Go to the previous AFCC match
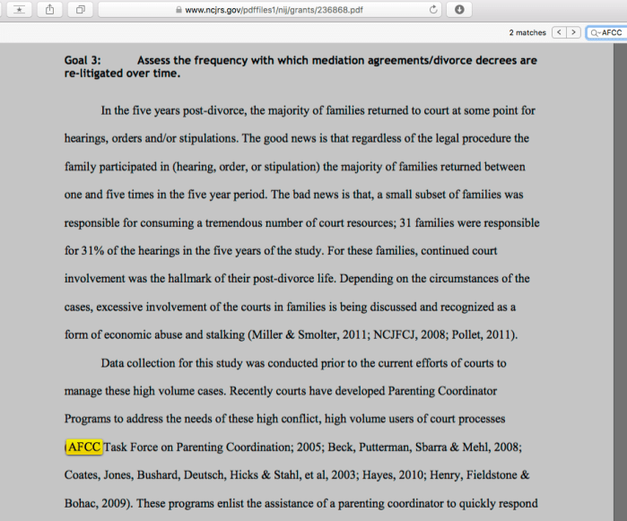 [559, 32]
